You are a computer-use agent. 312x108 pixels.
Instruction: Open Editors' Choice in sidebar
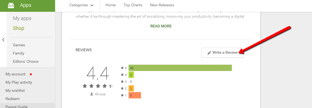pyautogui.click(x=26, y=61)
